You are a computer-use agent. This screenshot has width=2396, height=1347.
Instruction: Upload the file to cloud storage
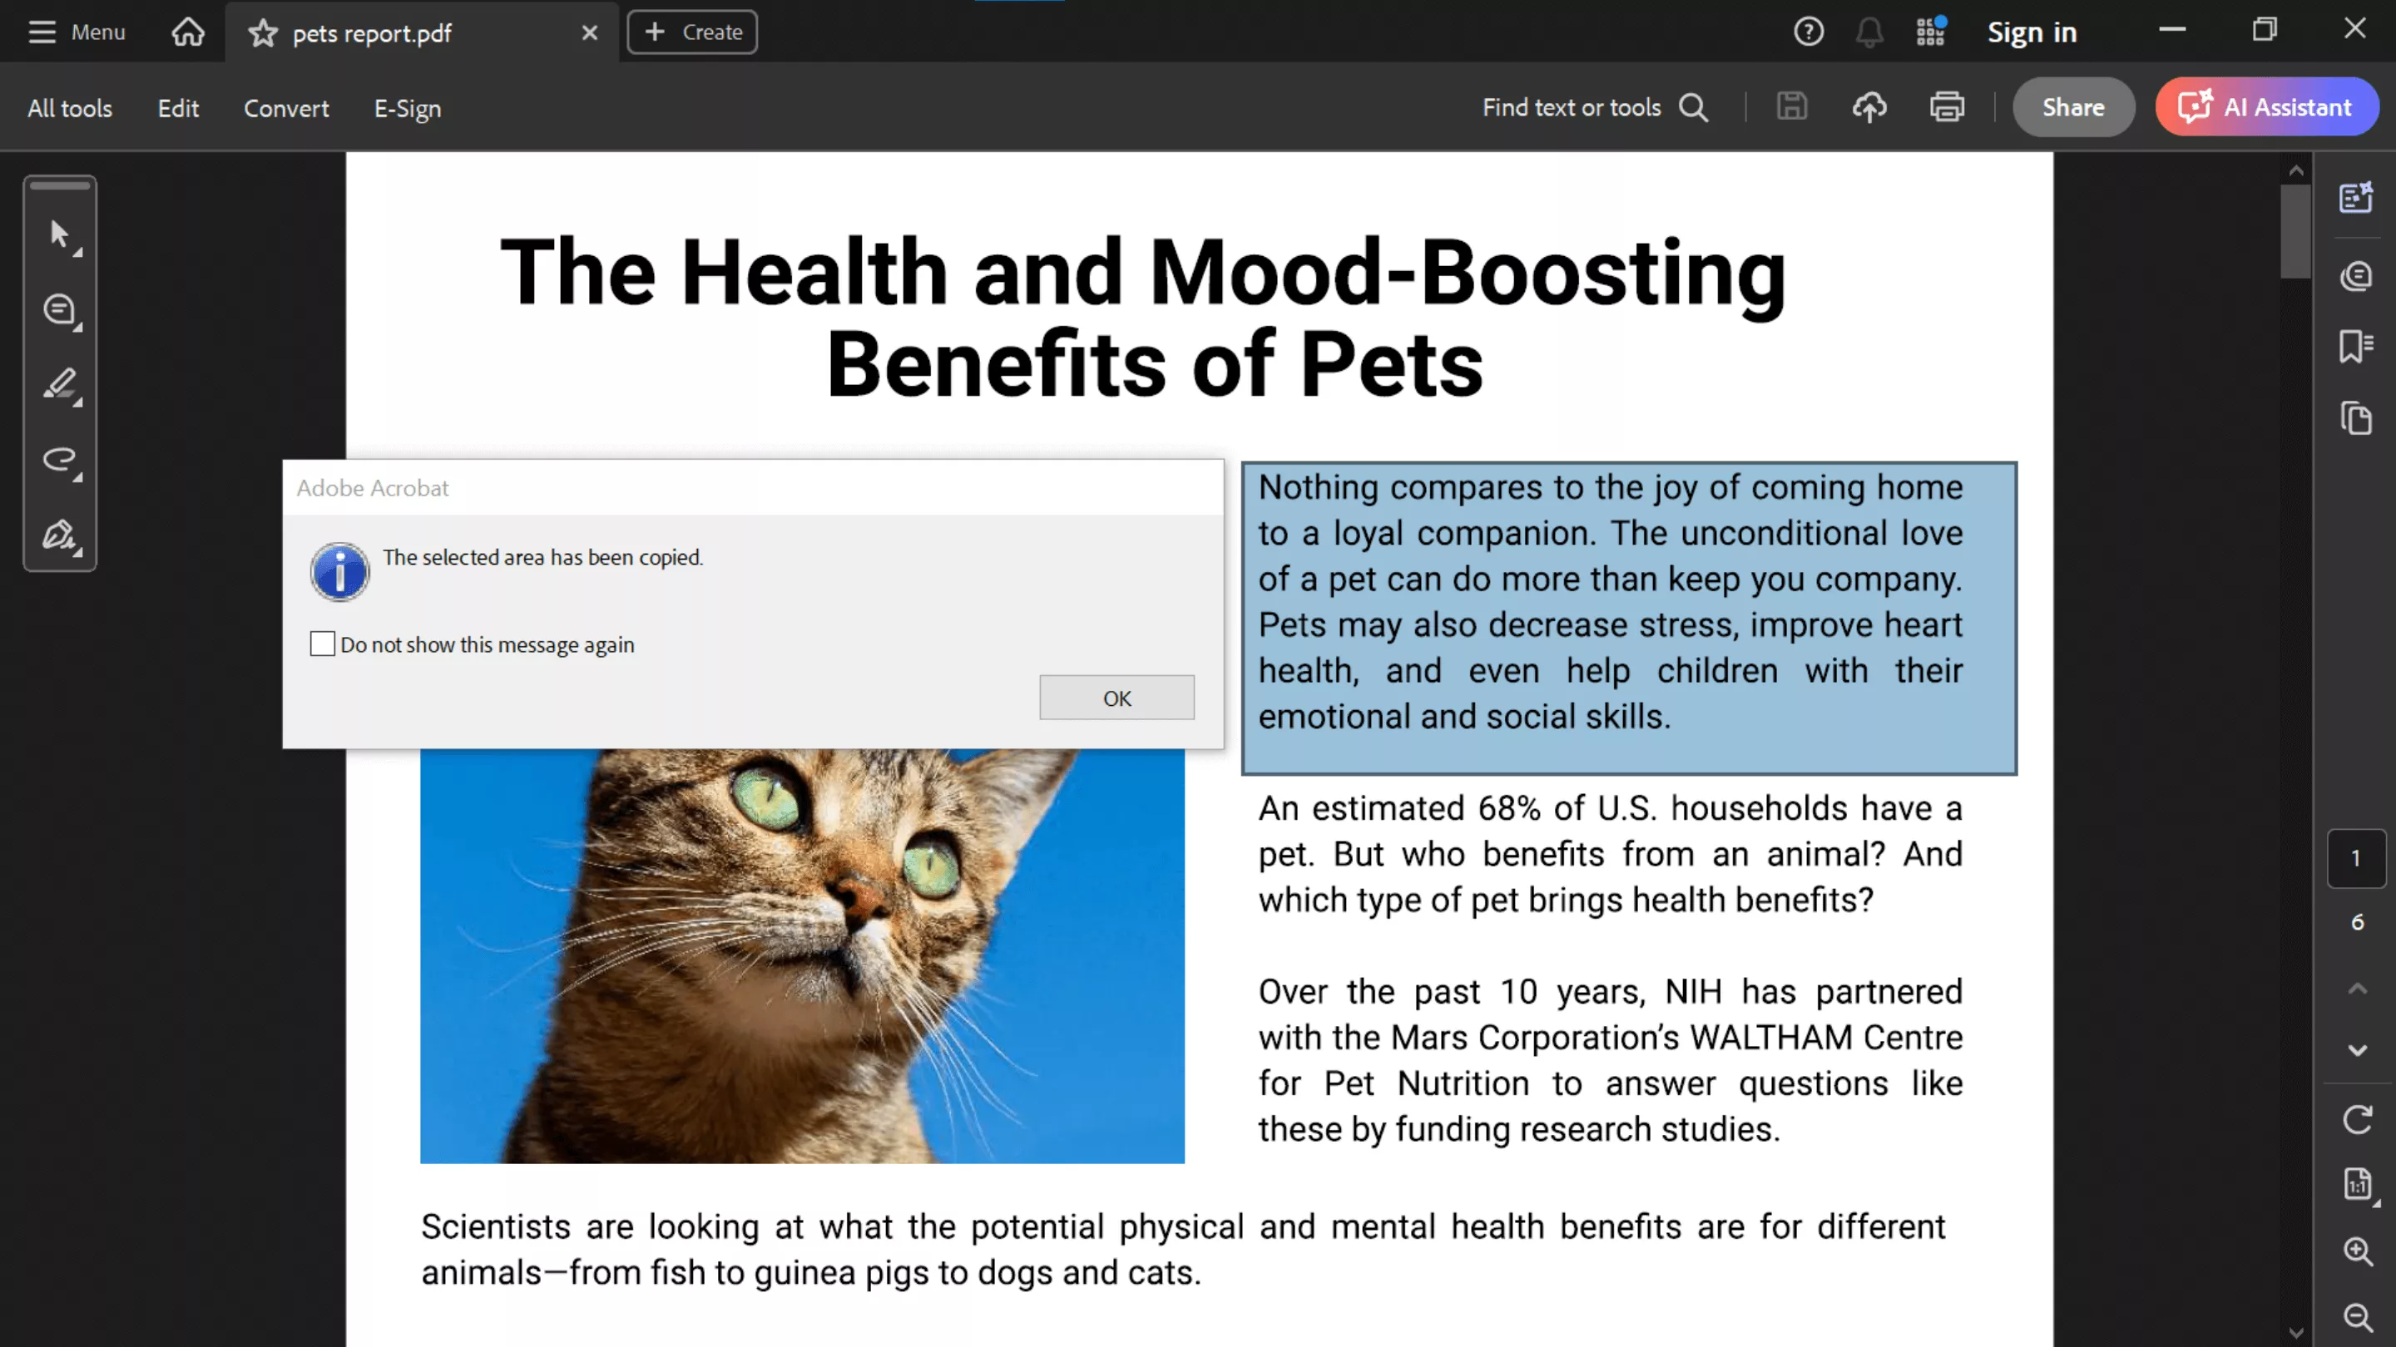coord(1870,107)
